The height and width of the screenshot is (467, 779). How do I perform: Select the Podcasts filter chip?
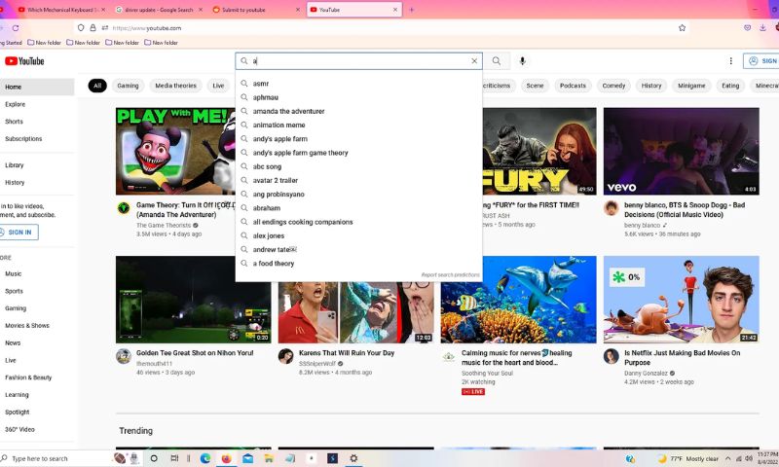click(x=573, y=86)
